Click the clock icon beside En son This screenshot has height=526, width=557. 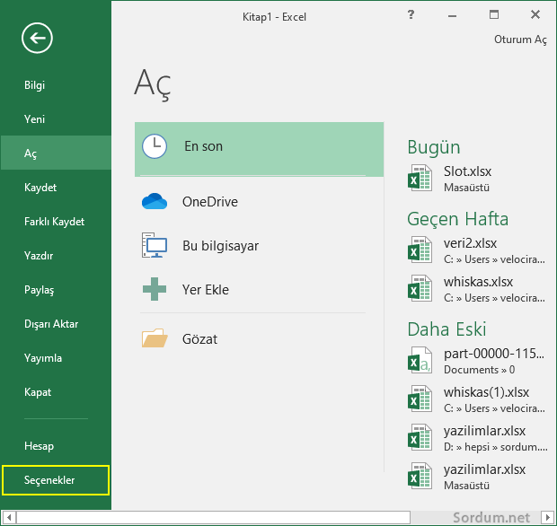[x=155, y=146]
